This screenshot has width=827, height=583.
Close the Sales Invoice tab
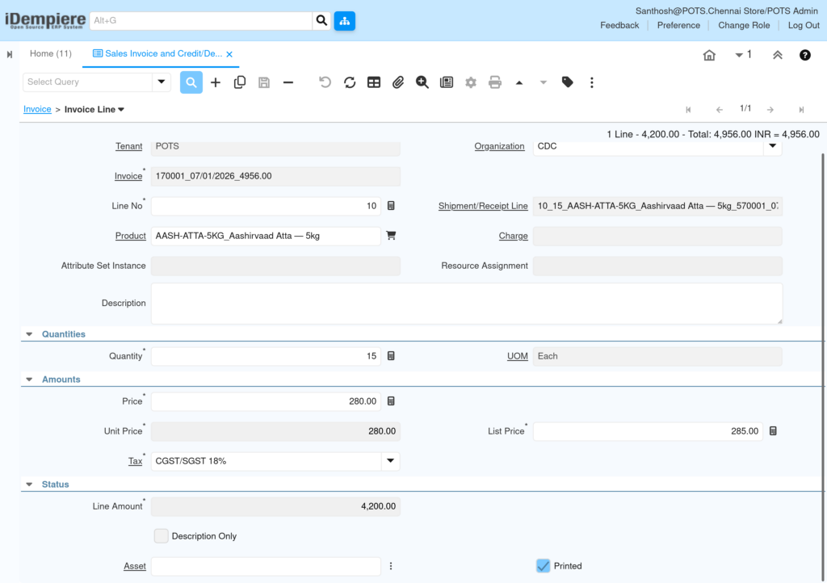229,54
